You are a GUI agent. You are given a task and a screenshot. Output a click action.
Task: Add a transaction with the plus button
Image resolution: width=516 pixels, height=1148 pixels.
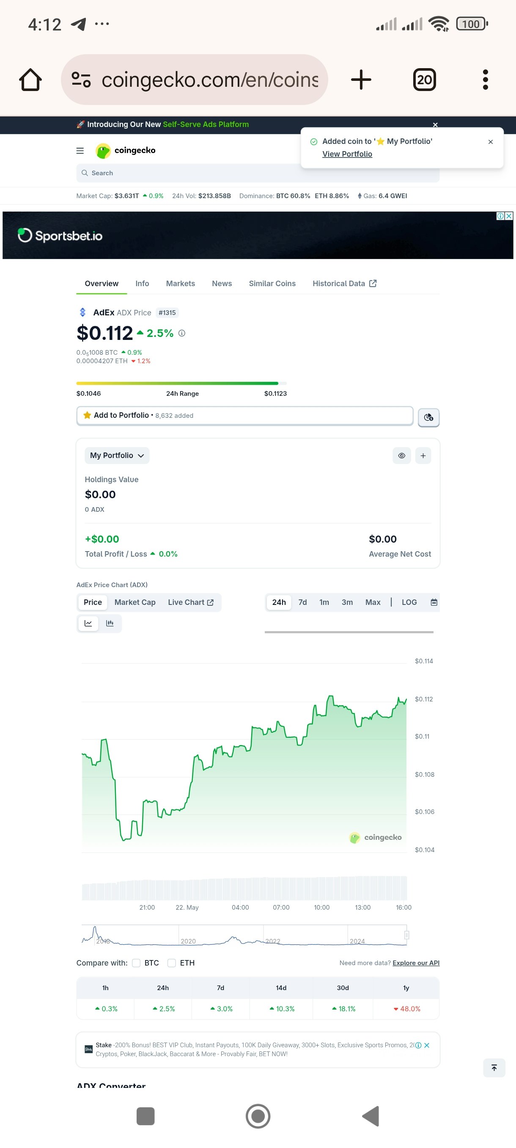[x=423, y=455]
